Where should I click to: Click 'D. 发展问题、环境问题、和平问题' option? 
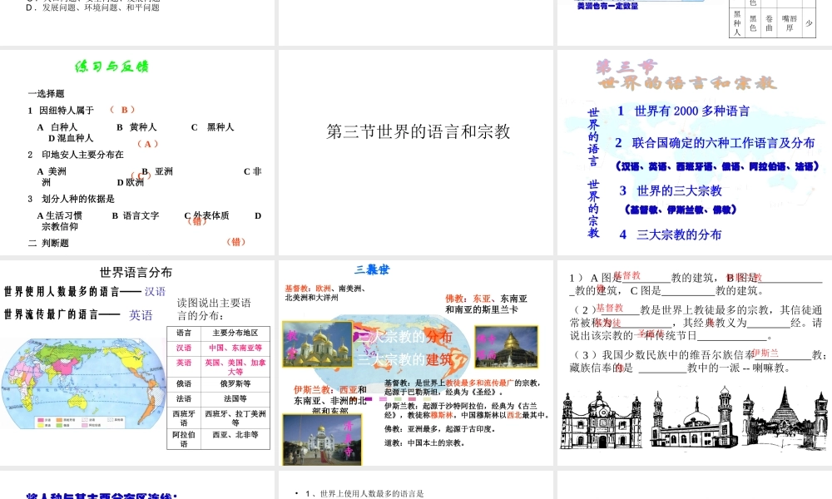(92, 7)
